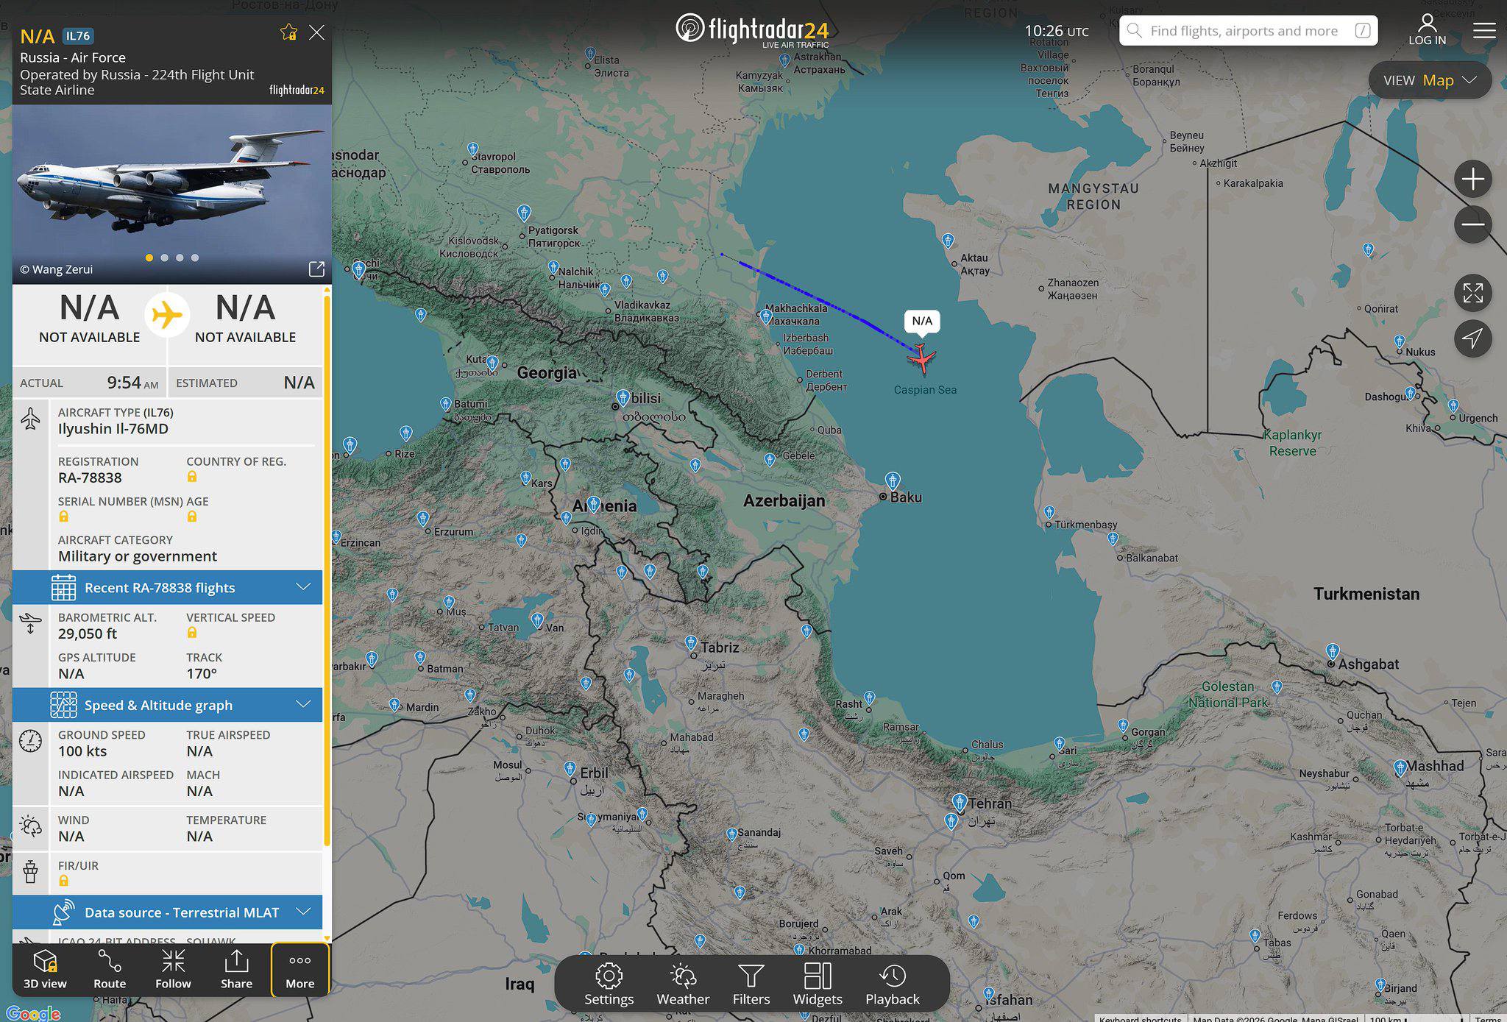Click the flight search input field
The width and height of the screenshot is (1507, 1022).
point(1244,31)
